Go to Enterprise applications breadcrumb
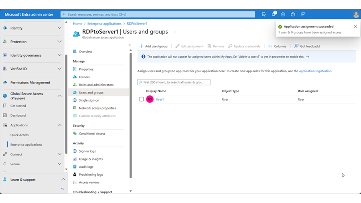 tap(104, 24)
